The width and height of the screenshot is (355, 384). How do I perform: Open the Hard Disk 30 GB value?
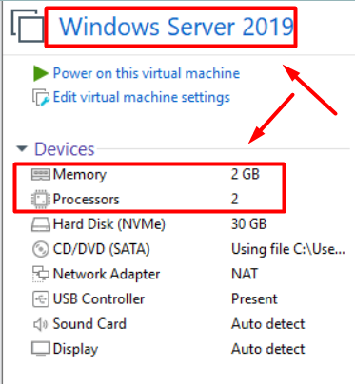(x=249, y=224)
